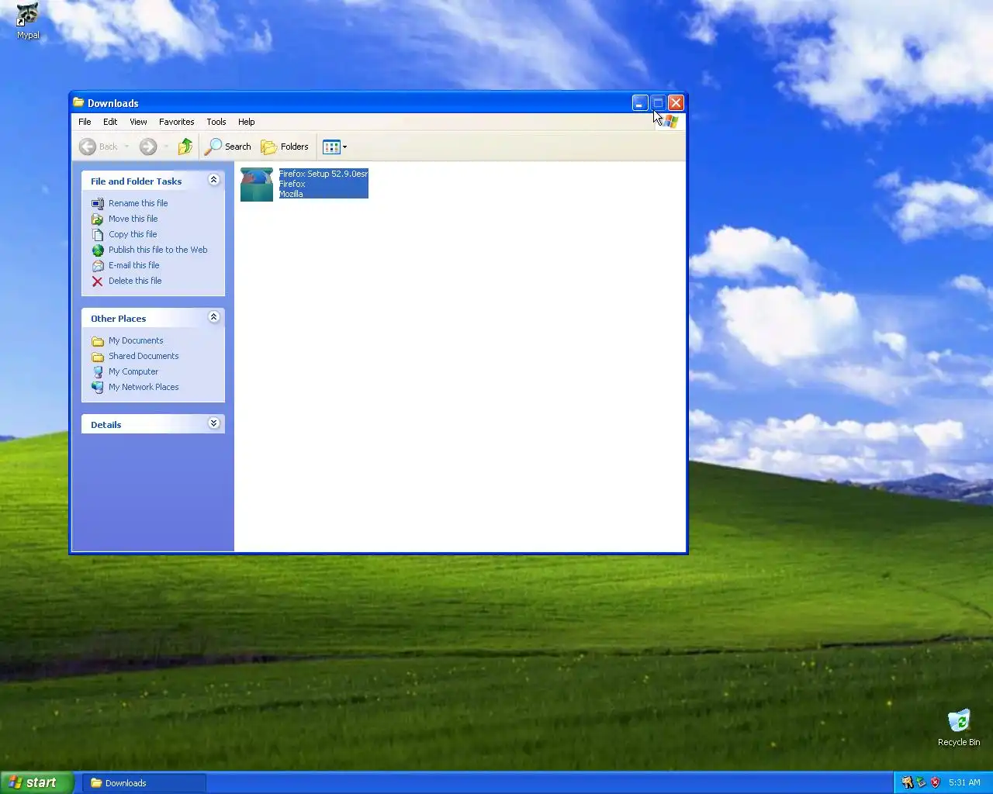Click Delete this file link
Screen dimensions: 993x794
[x=135, y=281]
